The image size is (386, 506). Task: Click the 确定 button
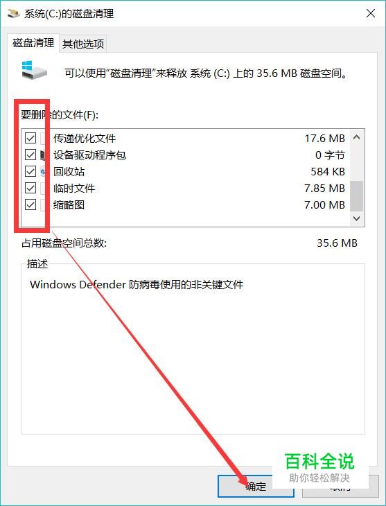256,486
